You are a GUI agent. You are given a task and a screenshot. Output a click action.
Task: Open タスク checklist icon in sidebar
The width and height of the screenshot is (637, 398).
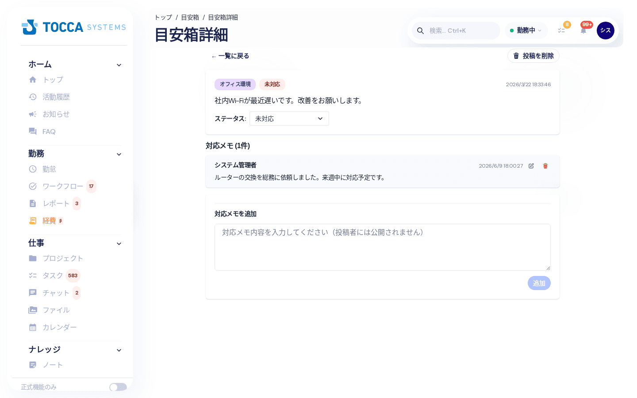pos(33,276)
